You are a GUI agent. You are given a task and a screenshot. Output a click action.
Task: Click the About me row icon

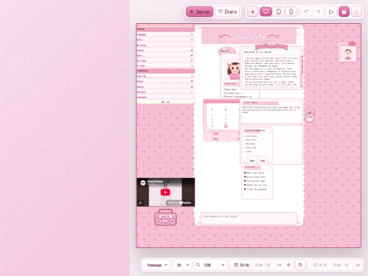click(x=191, y=76)
